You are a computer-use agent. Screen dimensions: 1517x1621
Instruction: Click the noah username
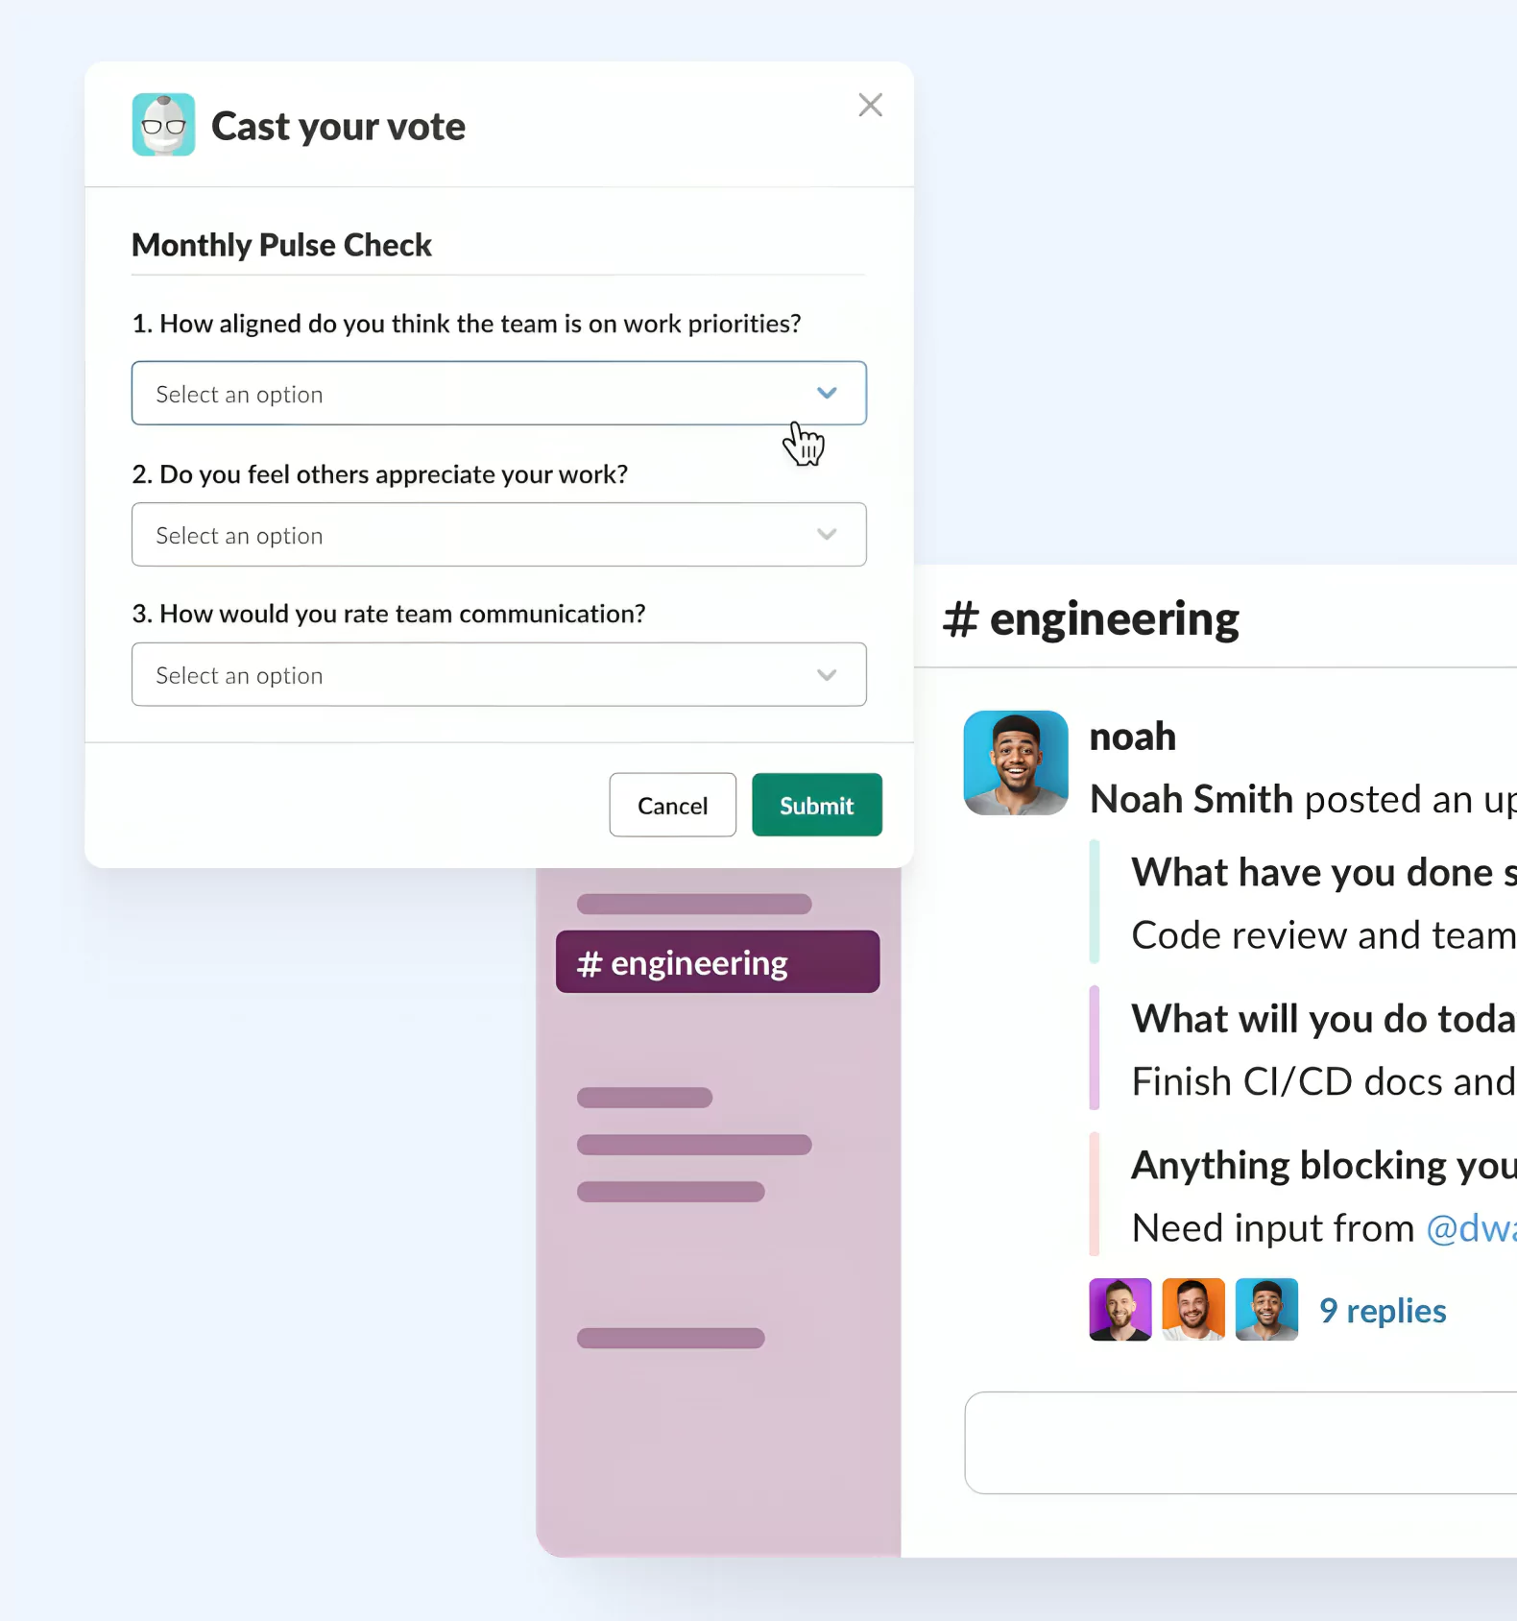tap(1133, 737)
